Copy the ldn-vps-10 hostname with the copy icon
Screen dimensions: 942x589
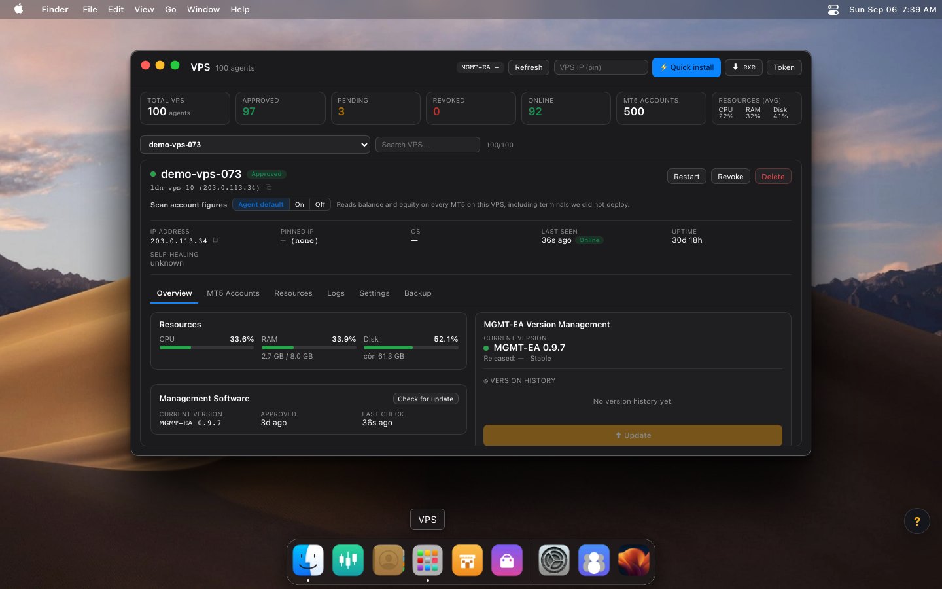tap(268, 187)
